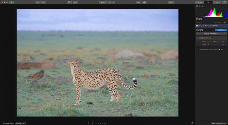Viewport: 228px width, 125px height.
Task: Open the Tools menu
Action: tap(171, 2)
